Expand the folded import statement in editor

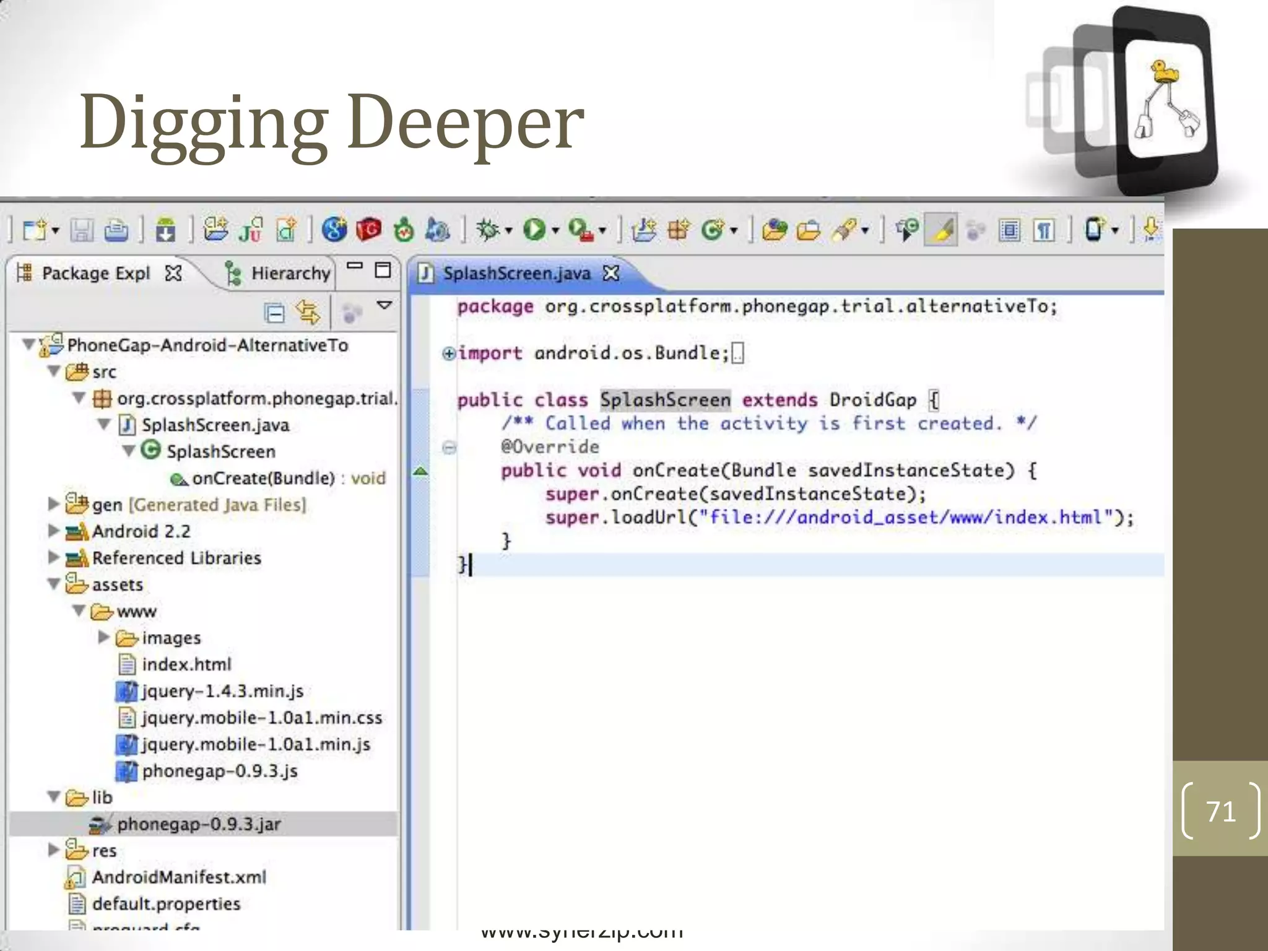pyautogui.click(x=449, y=354)
